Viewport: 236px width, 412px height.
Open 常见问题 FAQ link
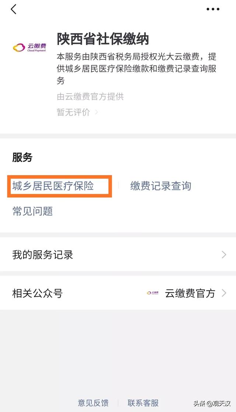(32, 211)
